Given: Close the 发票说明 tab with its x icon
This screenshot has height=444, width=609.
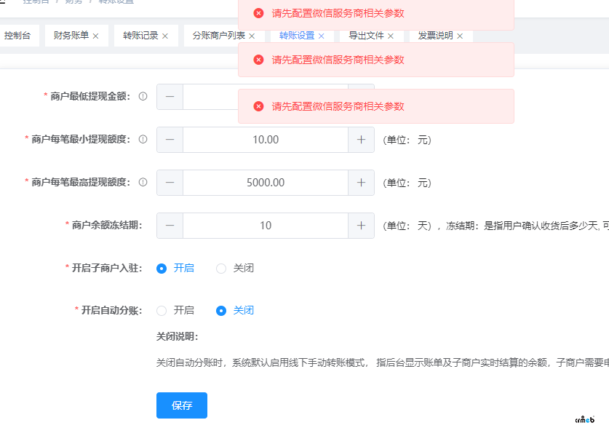Looking at the screenshot, I should (x=460, y=36).
